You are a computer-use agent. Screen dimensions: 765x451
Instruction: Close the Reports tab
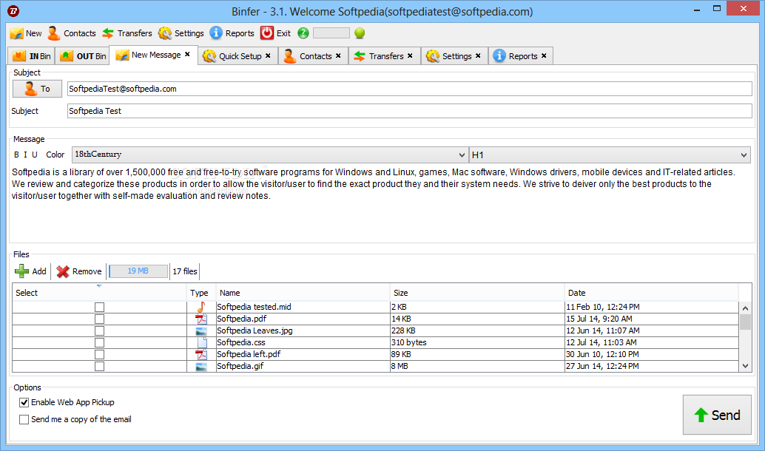[544, 56]
